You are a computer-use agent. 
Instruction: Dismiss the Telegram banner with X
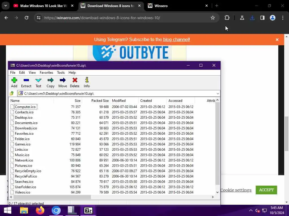277,39
